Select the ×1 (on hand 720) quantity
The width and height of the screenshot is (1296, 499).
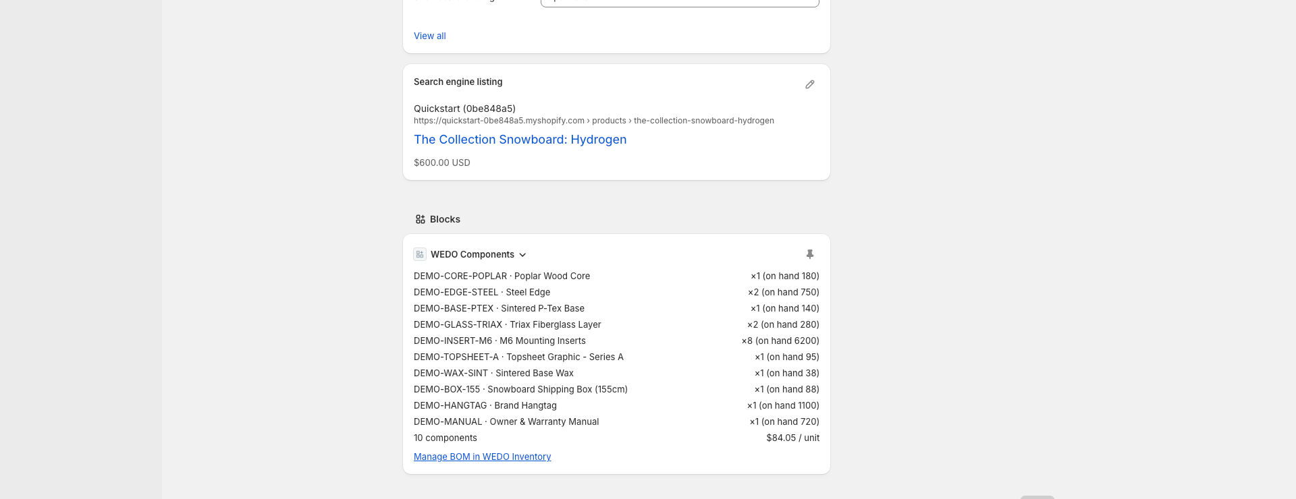click(x=784, y=421)
